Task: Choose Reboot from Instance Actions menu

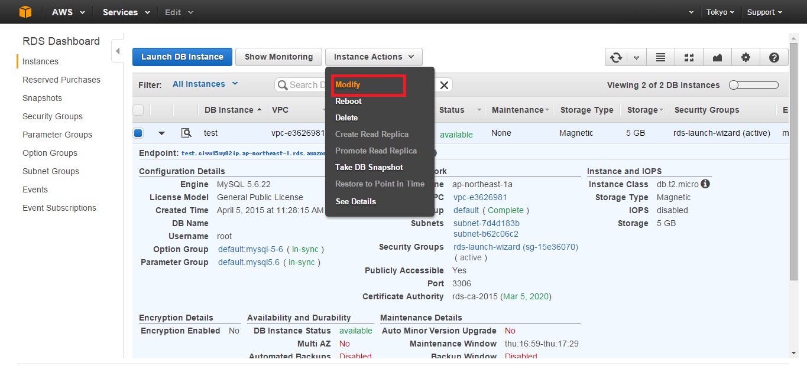Action: (x=348, y=101)
